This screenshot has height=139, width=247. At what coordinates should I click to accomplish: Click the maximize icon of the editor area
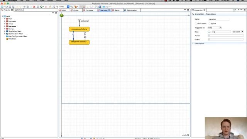[x=188, y=10]
